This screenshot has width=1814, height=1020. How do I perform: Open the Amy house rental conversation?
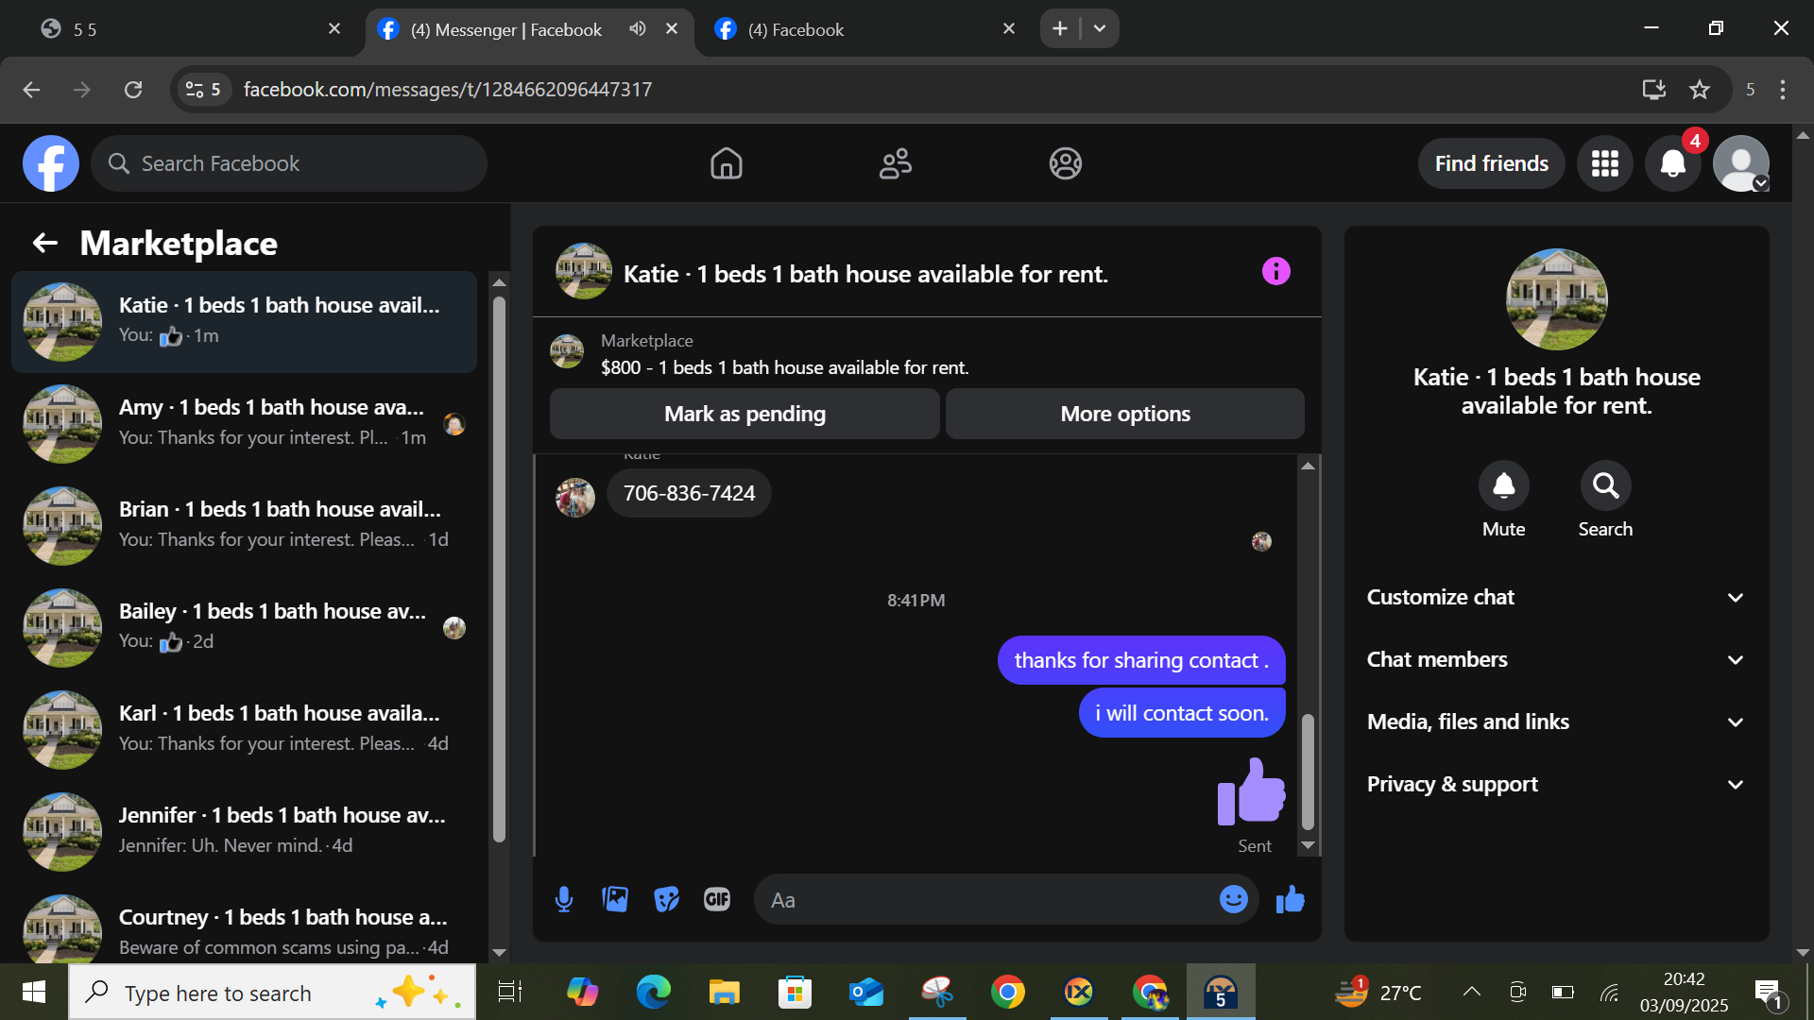(x=245, y=423)
